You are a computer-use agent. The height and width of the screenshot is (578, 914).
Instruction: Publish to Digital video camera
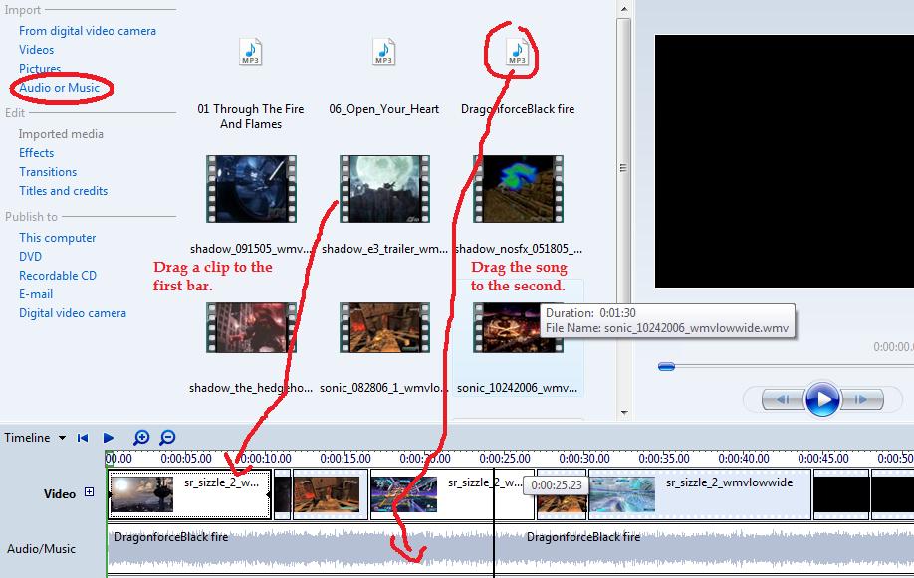73,313
